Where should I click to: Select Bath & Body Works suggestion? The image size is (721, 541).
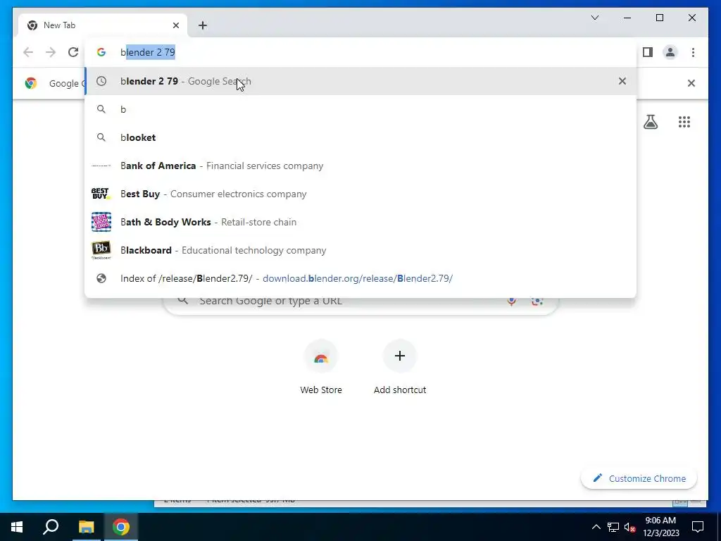point(360,222)
